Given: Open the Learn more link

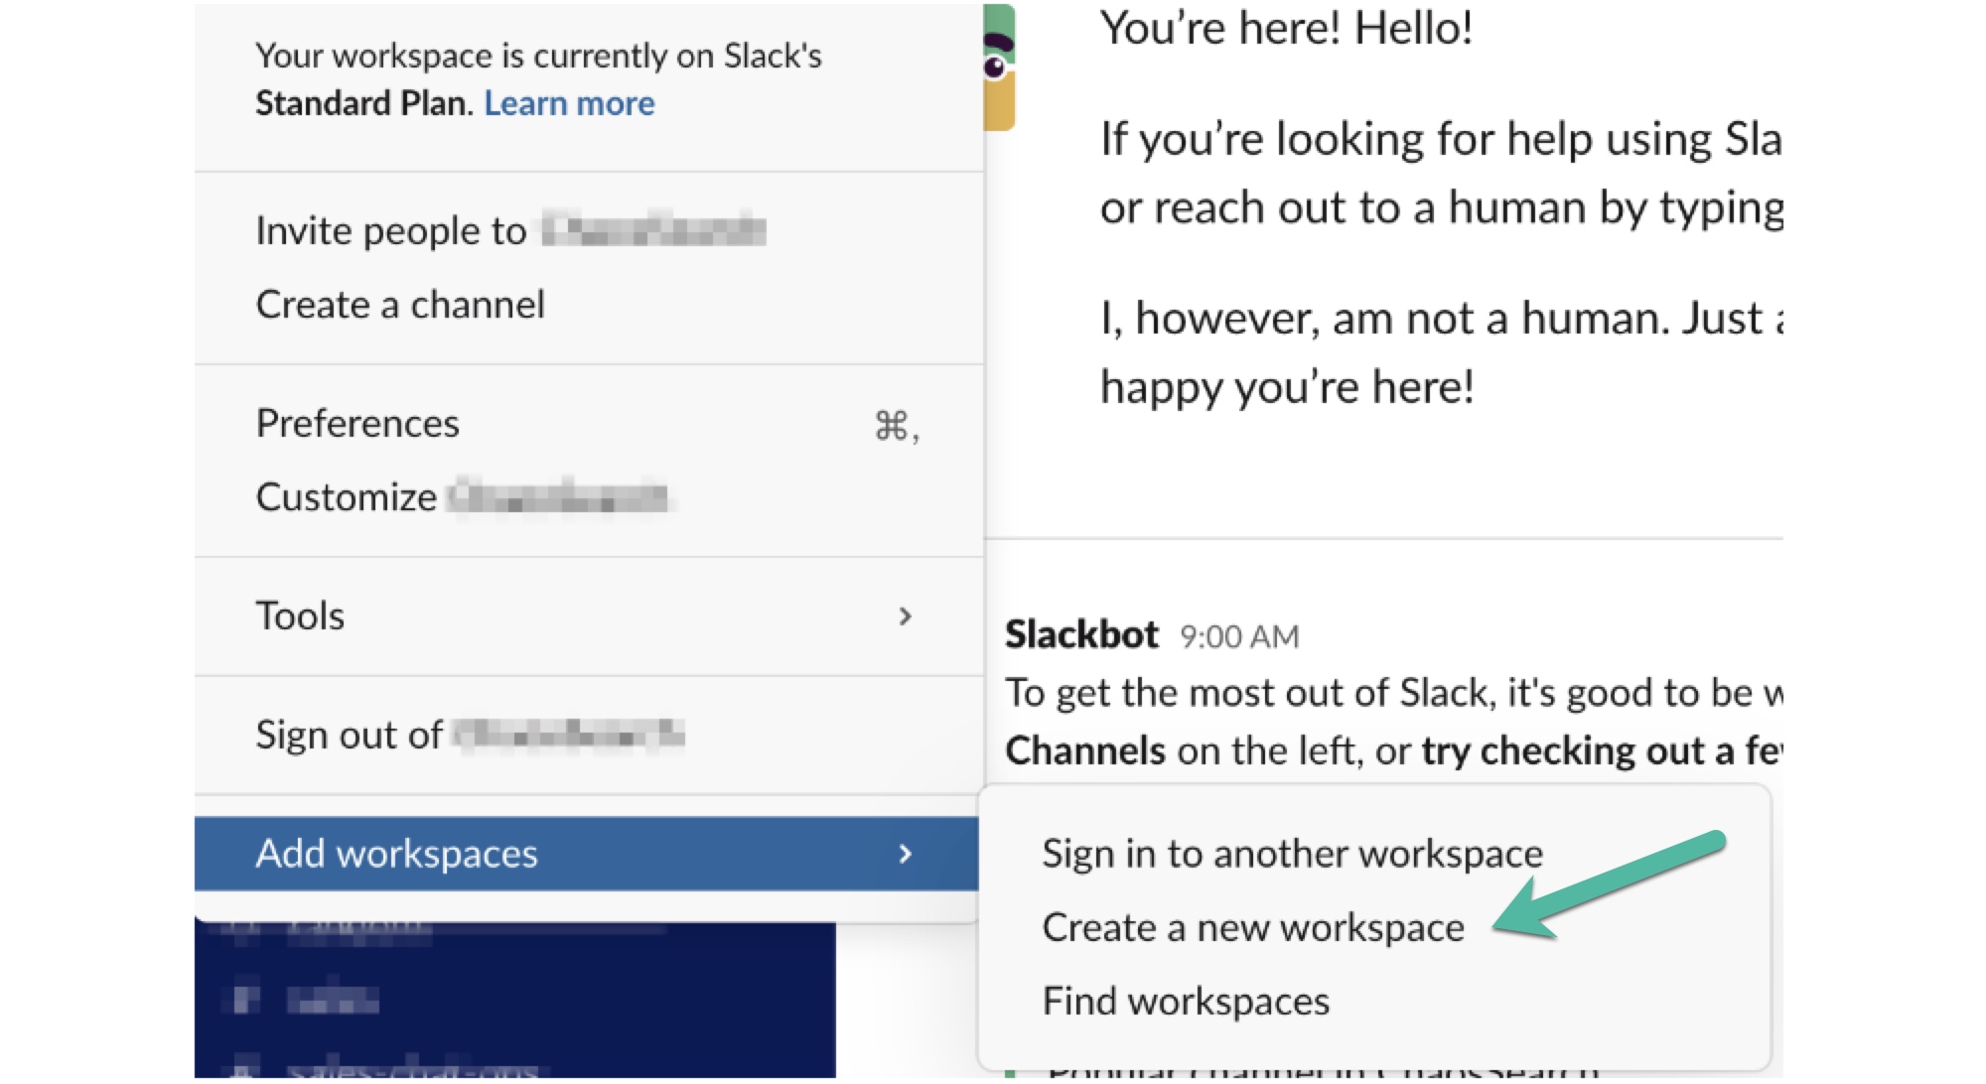Looking at the screenshot, I should click(x=569, y=103).
